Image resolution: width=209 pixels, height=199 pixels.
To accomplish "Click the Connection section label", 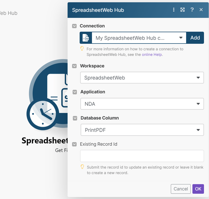I will 92,26.
